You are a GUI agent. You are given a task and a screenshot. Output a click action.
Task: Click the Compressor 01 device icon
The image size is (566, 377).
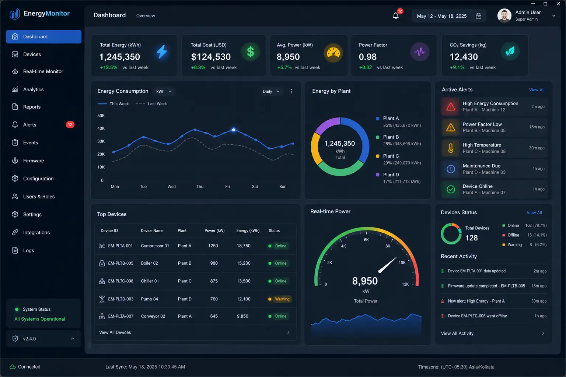pos(102,246)
